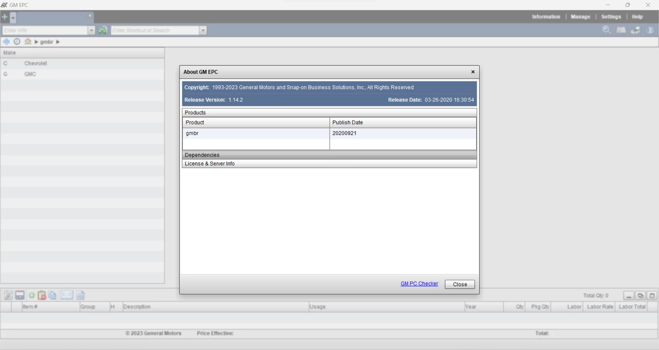659x350 pixels.
Task: Click the green vehicle lookup icon
Action: click(102, 30)
